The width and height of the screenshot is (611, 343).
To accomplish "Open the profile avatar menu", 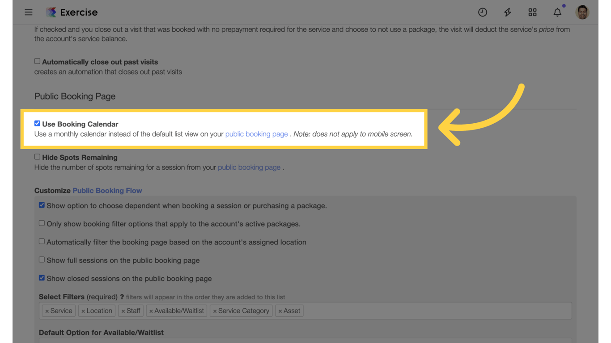I will pos(582,12).
